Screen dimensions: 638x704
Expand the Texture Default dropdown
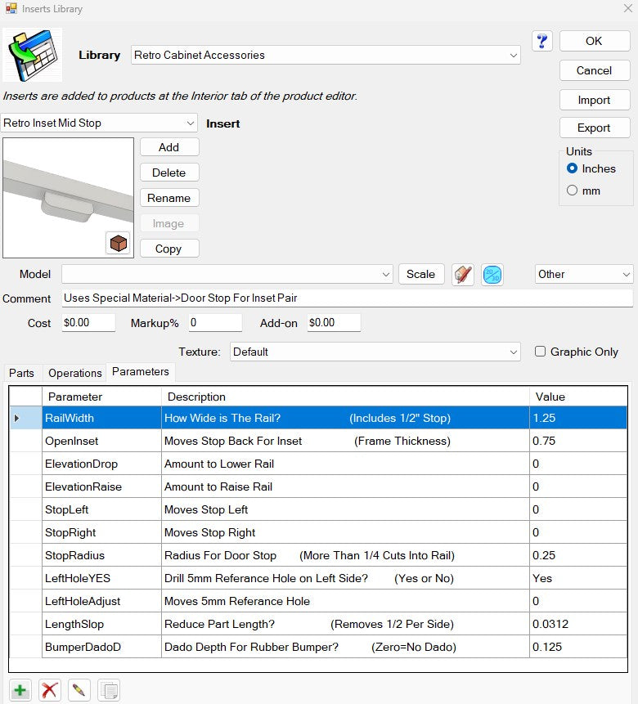[x=513, y=352]
